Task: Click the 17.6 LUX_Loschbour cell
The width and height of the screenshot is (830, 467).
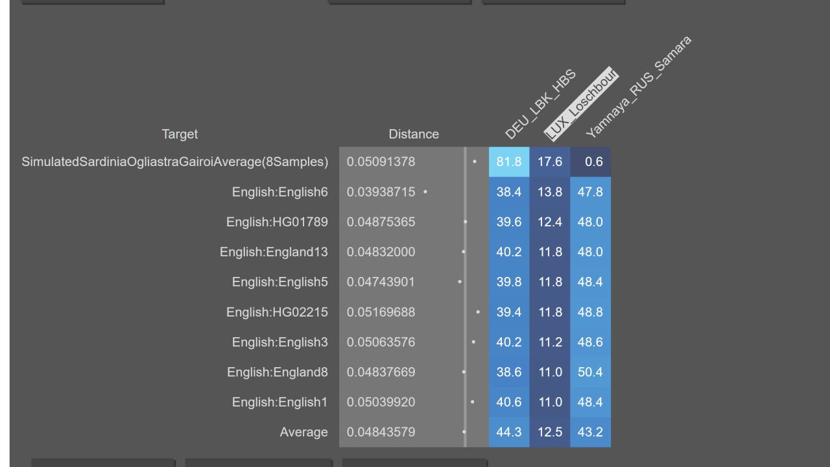Action: click(550, 162)
